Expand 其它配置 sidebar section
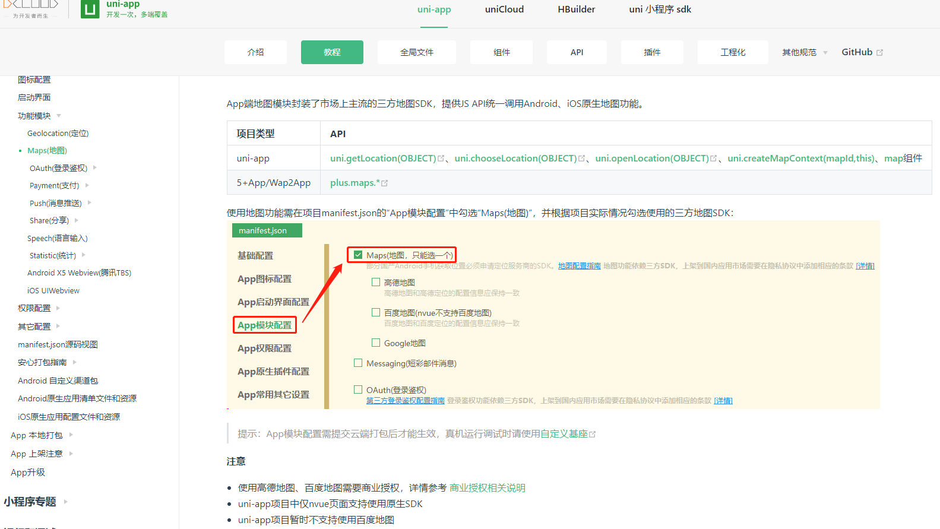This screenshot has height=529, width=940. tap(58, 326)
